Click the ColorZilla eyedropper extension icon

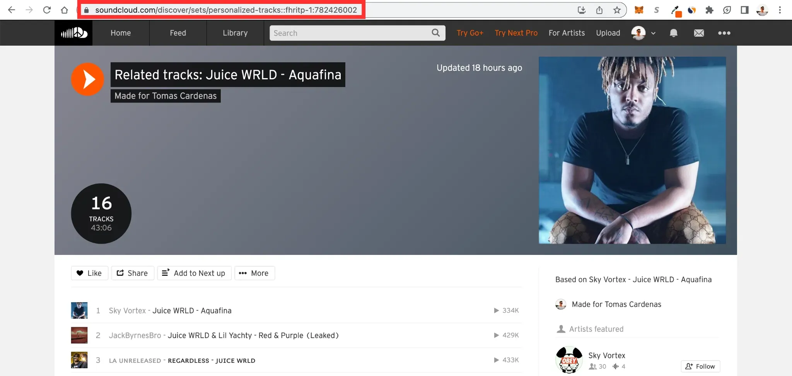(675, 10)
